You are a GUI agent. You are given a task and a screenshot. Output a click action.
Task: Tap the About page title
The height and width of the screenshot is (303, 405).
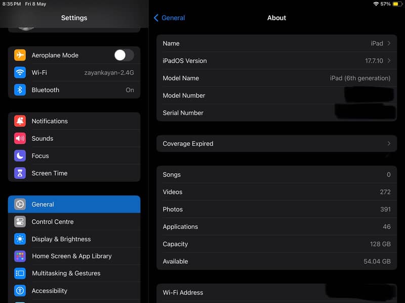[x=276, y=18]
